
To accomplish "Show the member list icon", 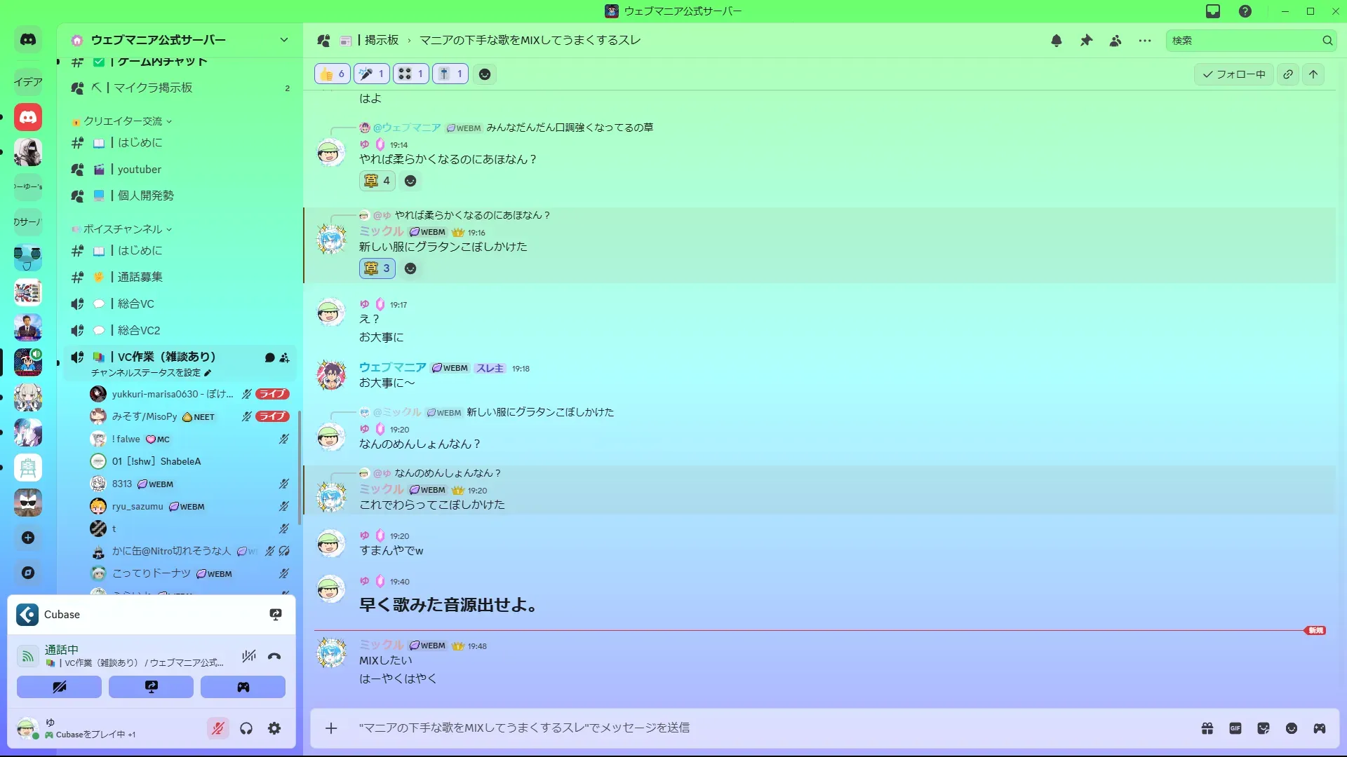I will 1115,41.
